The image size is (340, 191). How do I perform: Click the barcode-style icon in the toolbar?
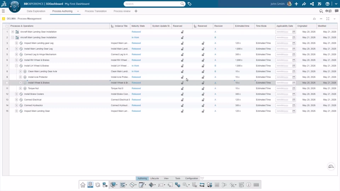[x=256, y=185]
